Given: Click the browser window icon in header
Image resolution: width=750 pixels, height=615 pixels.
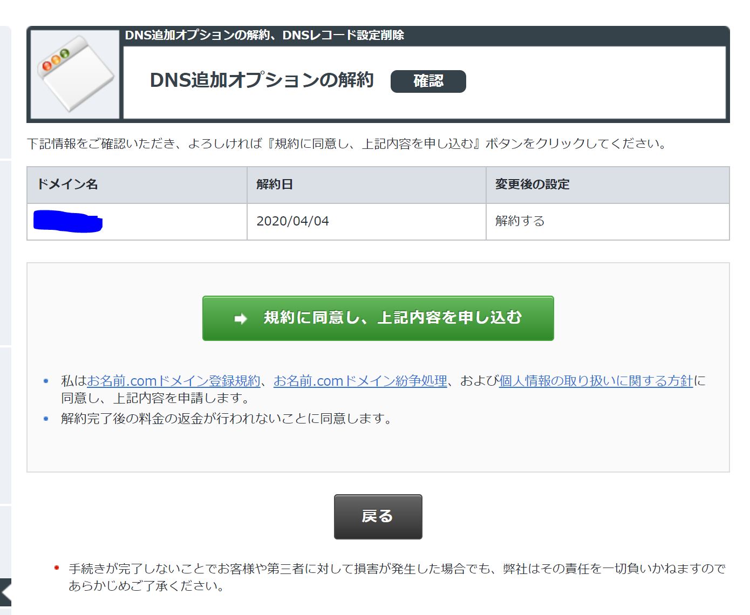Looking at the screenshot, I should (x=75, y=73).
